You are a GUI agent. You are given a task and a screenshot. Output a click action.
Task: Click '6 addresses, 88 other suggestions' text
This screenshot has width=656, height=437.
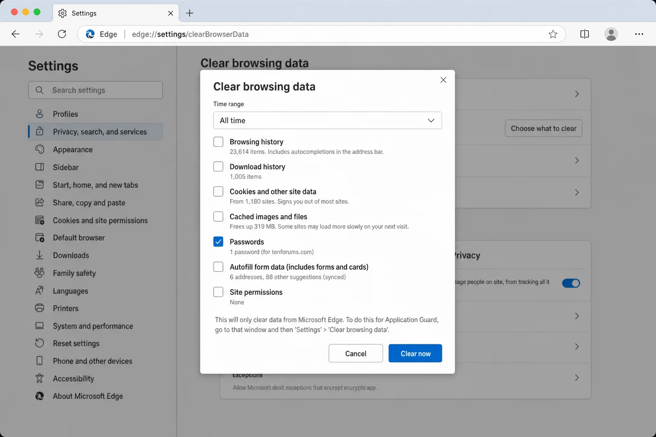tap(288, 277)
